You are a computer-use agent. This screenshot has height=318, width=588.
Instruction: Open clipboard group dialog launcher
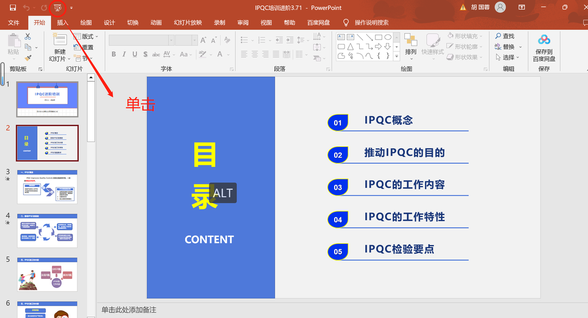point(40,69)
